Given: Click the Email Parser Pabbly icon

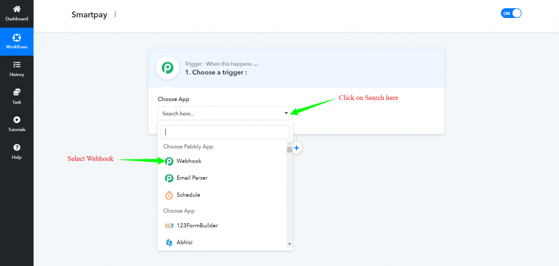Looking at the screenshot, I should [x=169, y=178].
